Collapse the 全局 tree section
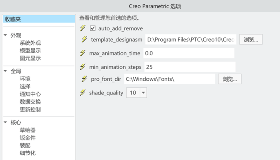280x160 pixels. click(x=5, y=71)
